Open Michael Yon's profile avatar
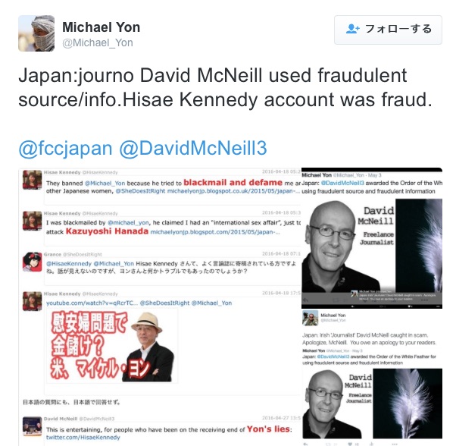The width and height of the screenshot is (456, 446). [x=36, y=33]
